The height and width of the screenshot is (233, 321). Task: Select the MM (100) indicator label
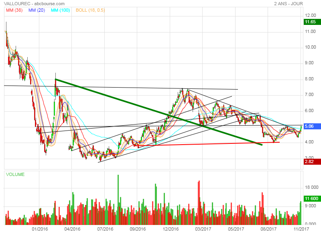coord(61,10)
